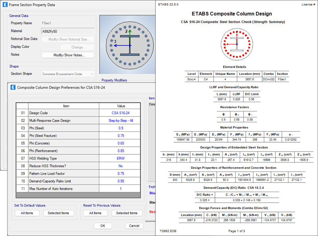
Task: Click the Story4 cell in Element Details
Action: click(x=191, y=79)
